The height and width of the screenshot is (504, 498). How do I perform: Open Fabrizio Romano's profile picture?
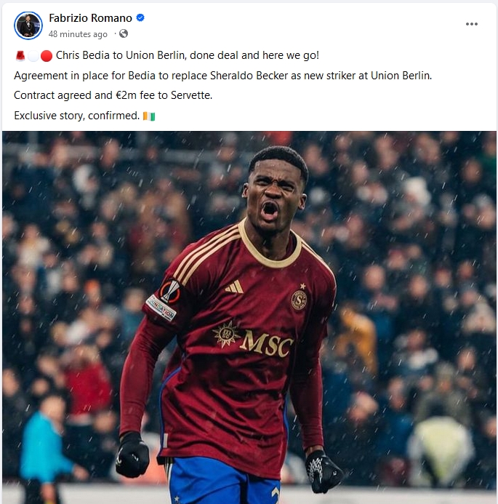click(28, 25)
